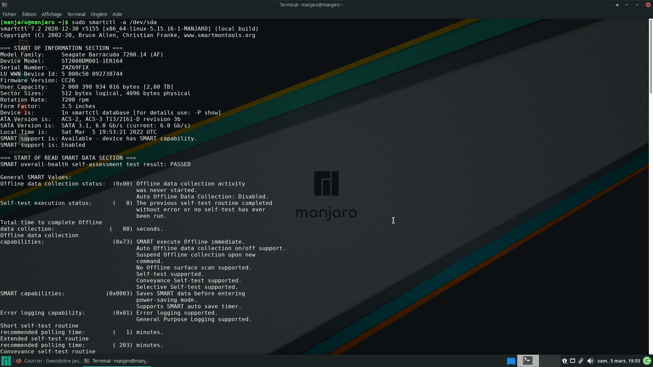The width and height of the screenshot is (653, 367).
Task: Click form factor '3.5 inches'
Action: coord(79,107)
